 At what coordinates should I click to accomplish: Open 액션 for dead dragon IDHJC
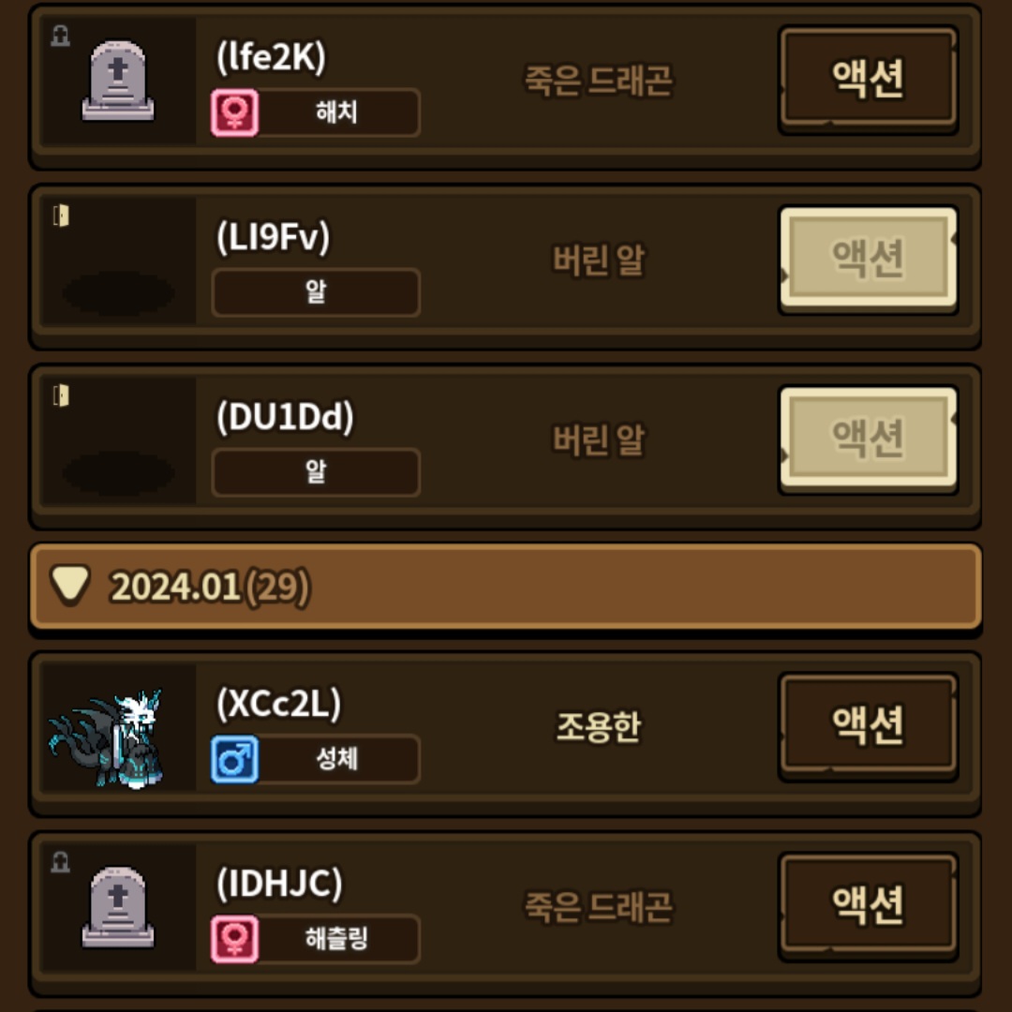(x=868, y=905)
